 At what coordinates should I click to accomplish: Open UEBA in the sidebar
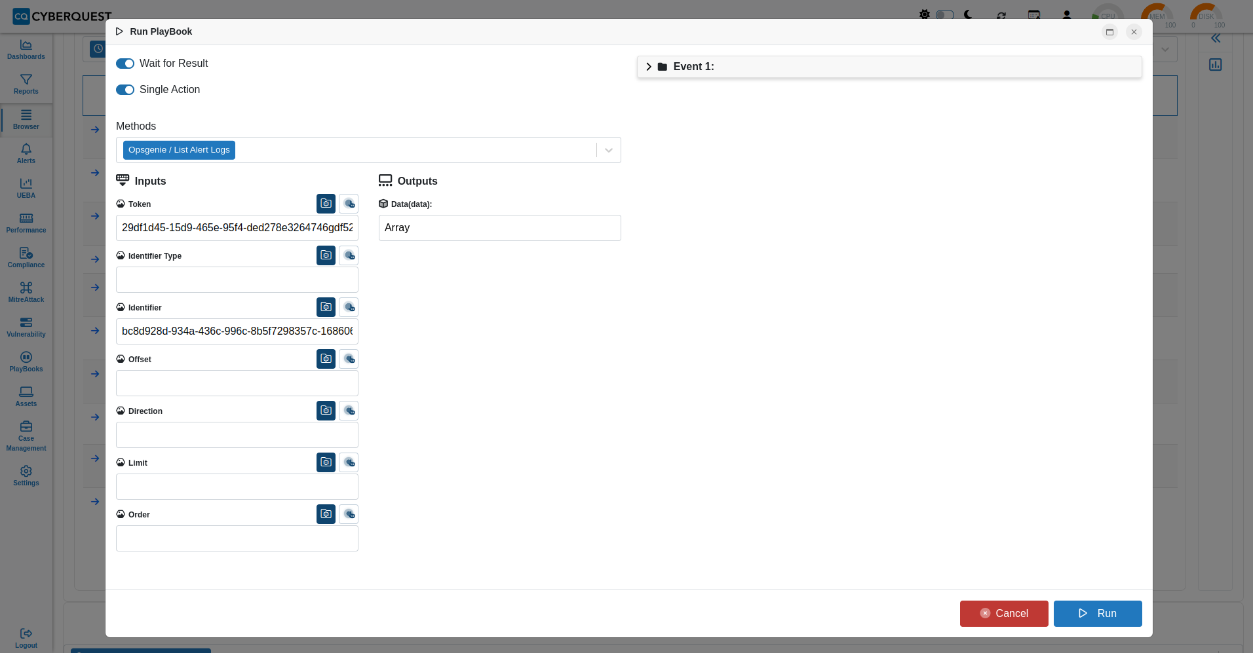[26, 189]
